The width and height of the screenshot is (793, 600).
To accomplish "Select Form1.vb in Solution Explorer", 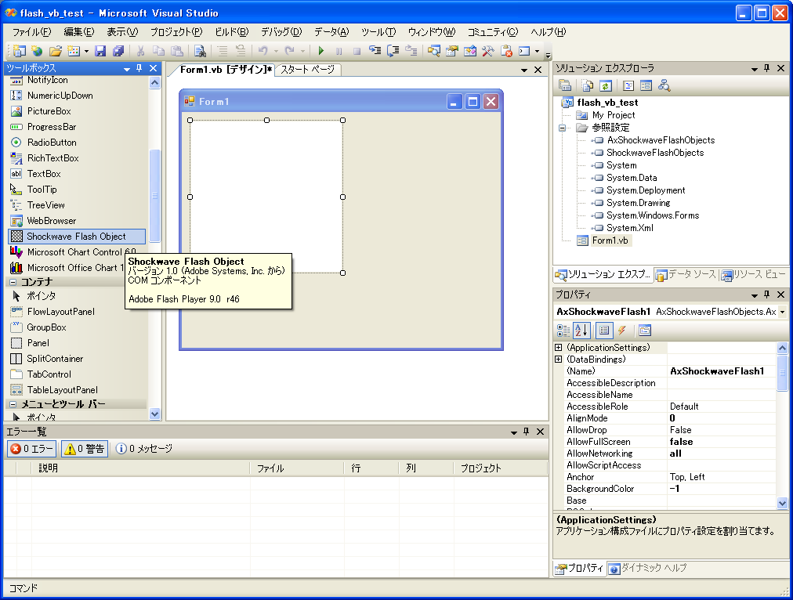I will [x=610, y=240].
